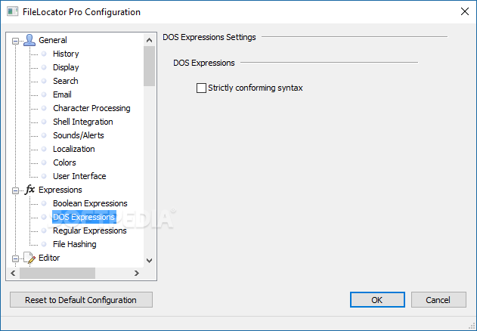Select Expressions category label

coord(60,190)
